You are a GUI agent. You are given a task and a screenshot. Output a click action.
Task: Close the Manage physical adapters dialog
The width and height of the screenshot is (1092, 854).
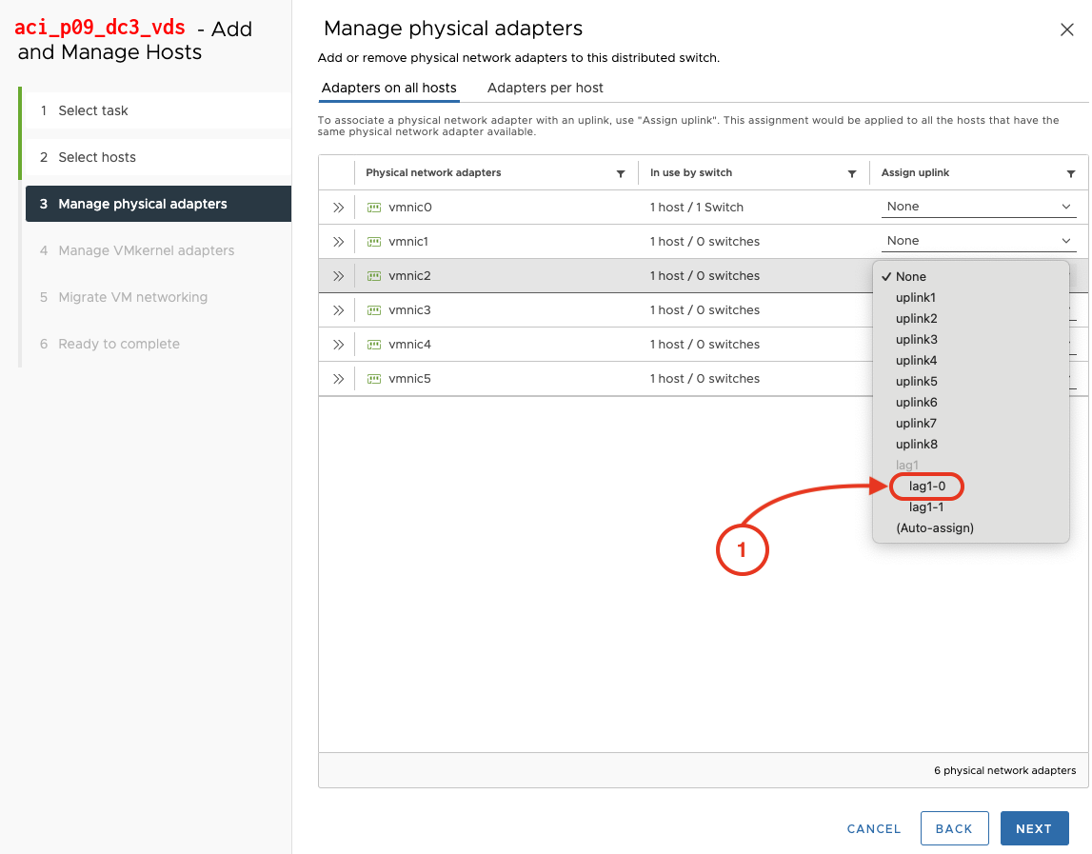[1066, 30]
